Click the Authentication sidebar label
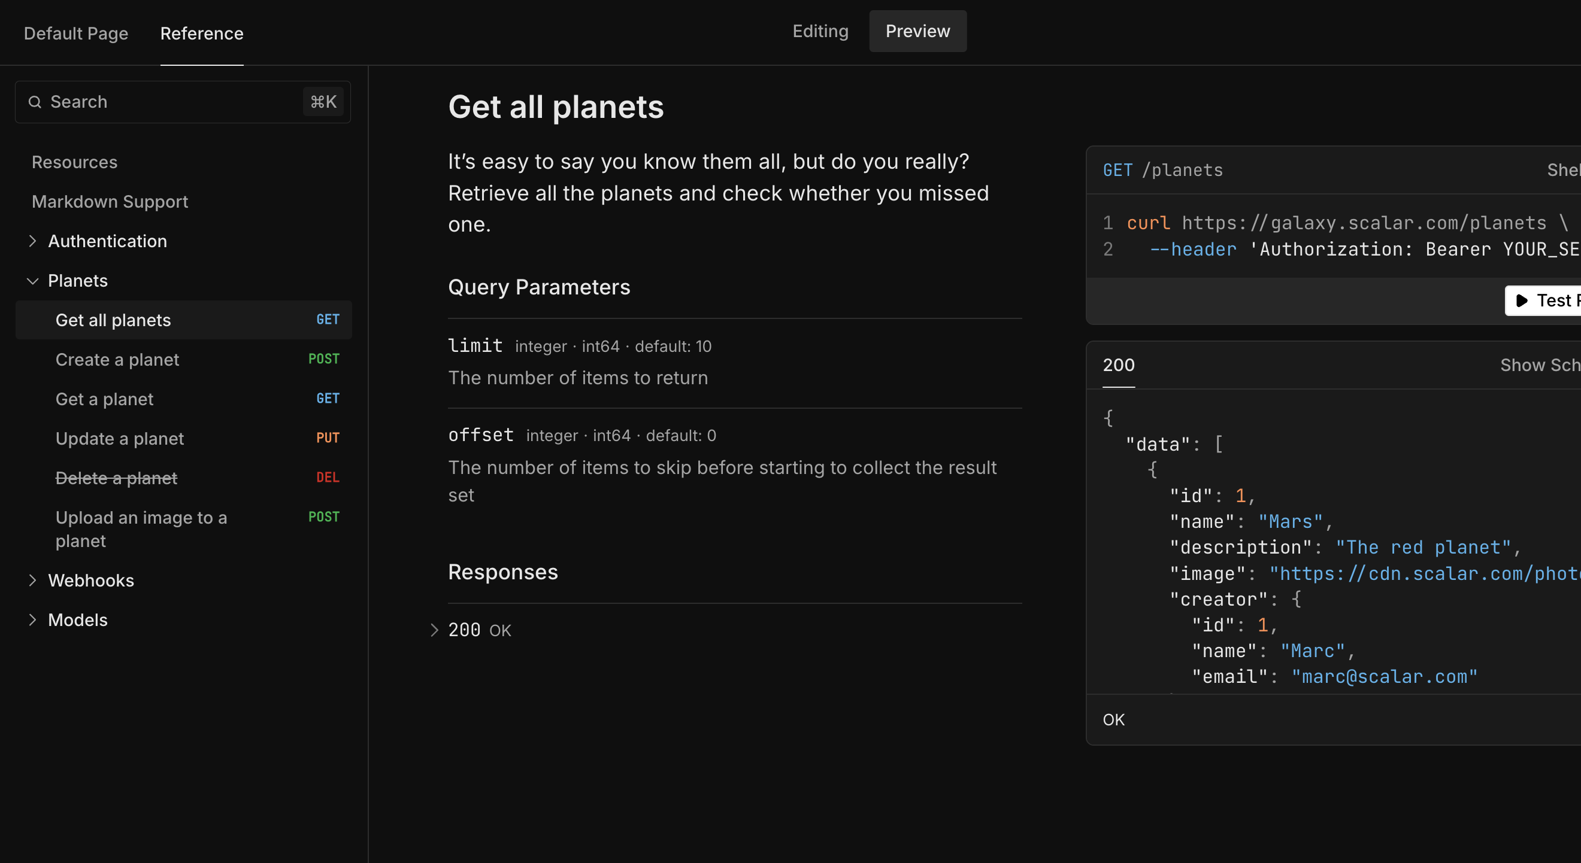This screenshot has width=1581, height=863. click(107, 241)
